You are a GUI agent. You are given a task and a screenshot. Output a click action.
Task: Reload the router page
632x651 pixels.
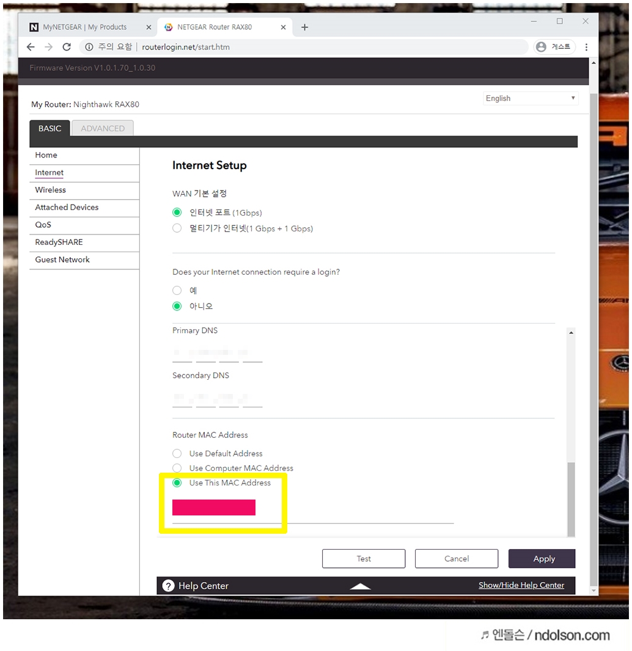click(x=67, y=47)
